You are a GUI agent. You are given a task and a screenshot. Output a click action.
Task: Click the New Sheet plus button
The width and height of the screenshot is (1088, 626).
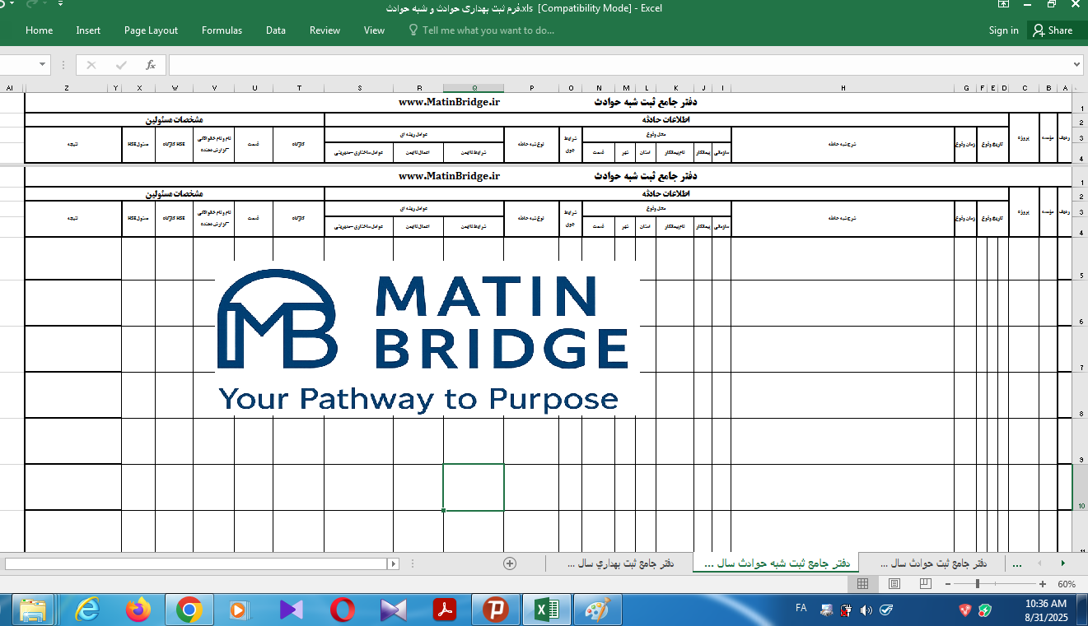(x=510, y=563)
